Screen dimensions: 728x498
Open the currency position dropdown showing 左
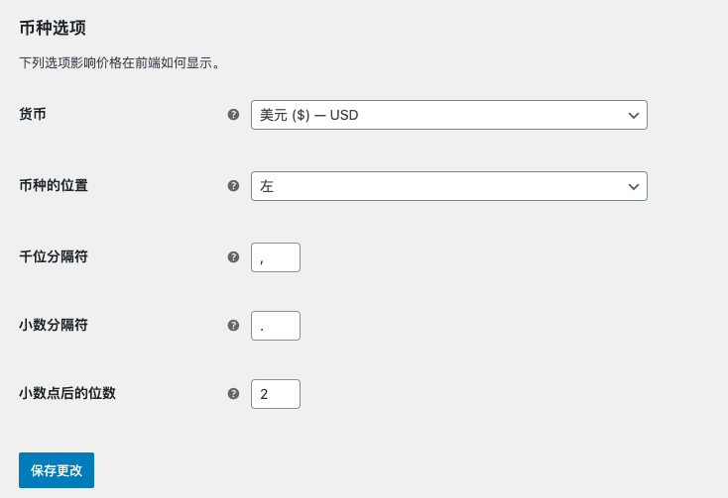[436, 186]
